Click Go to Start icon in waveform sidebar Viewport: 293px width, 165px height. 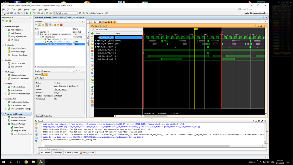tap(92, 73)
